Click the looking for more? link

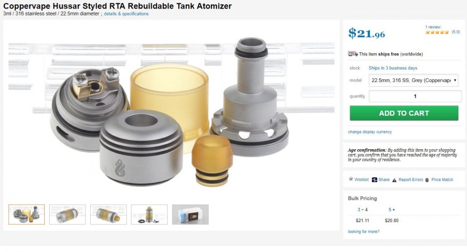363,232
